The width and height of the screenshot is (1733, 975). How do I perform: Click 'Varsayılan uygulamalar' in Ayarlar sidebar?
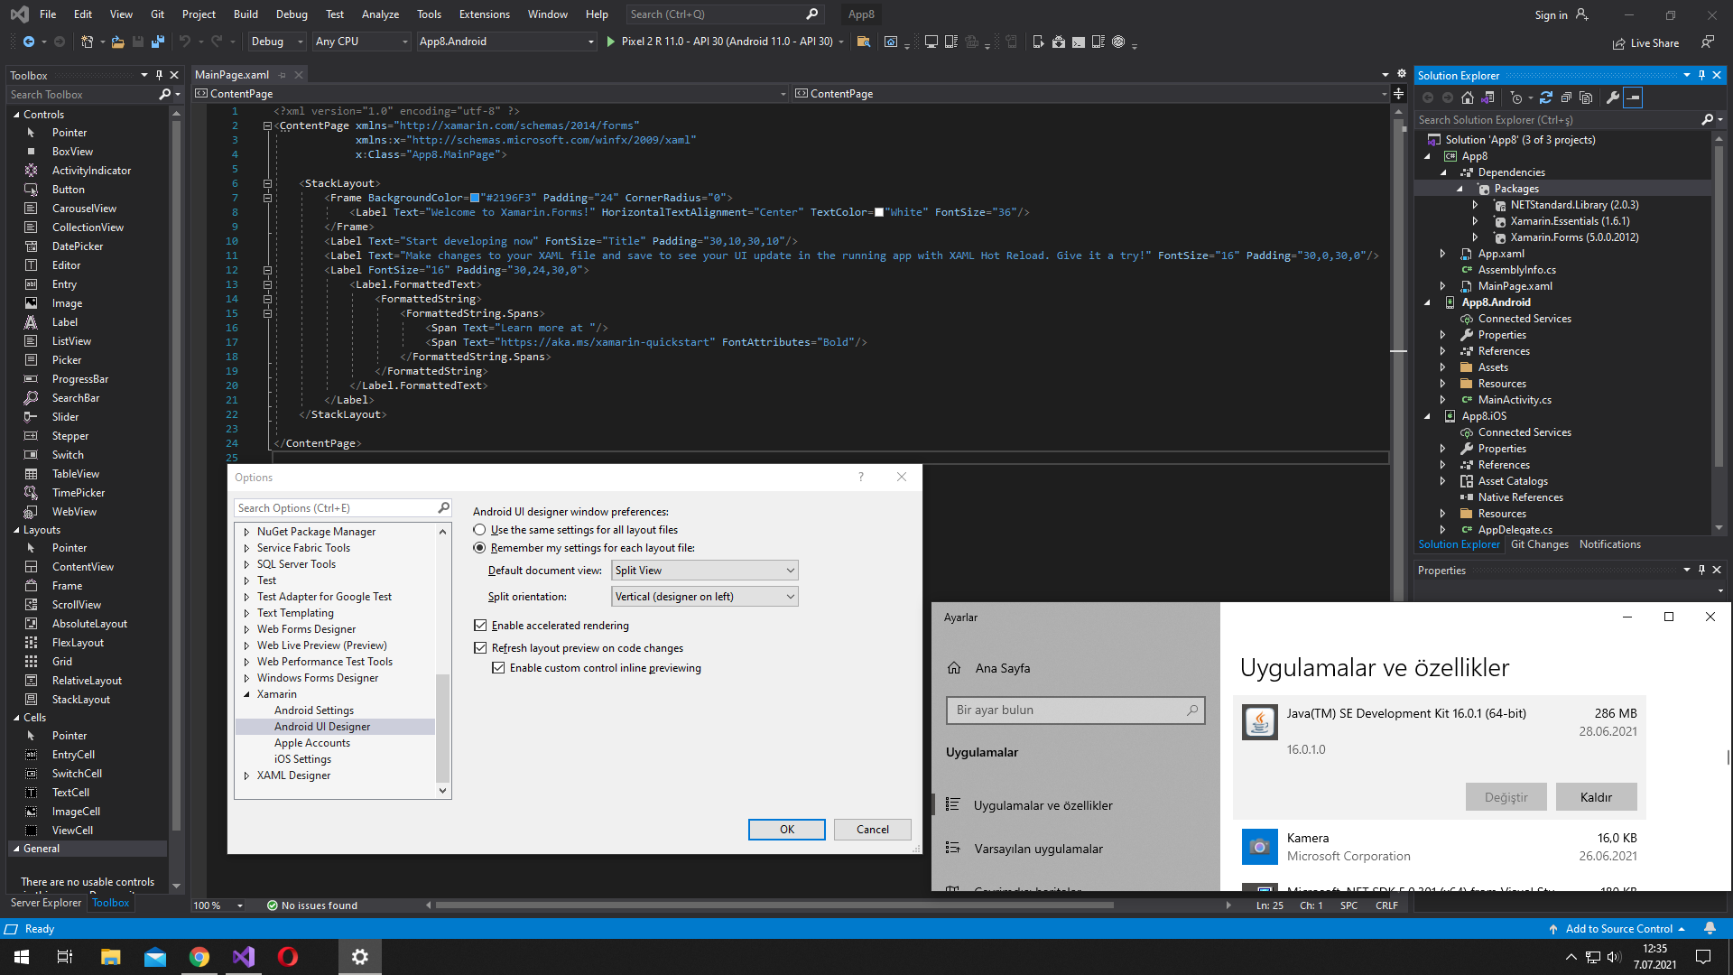tap(1038, 849)
